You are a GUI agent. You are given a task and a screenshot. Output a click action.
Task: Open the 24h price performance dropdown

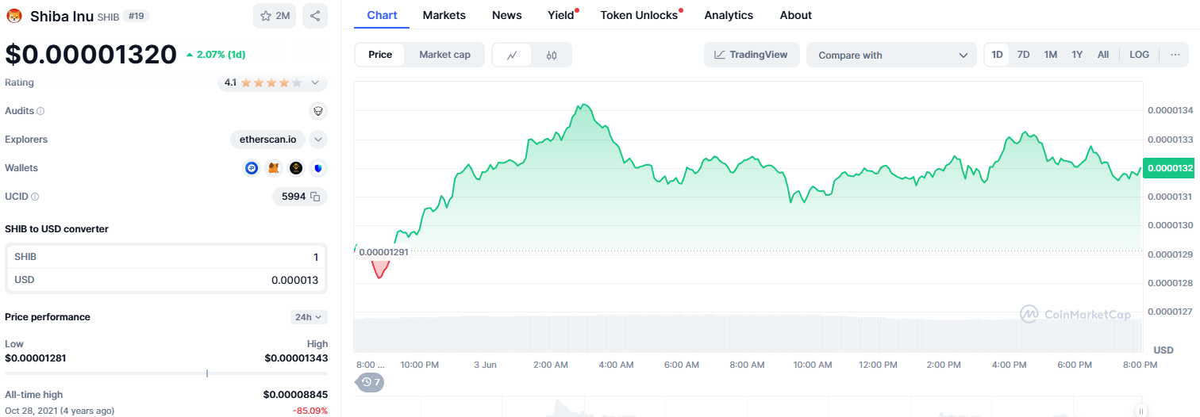[309, 317]
